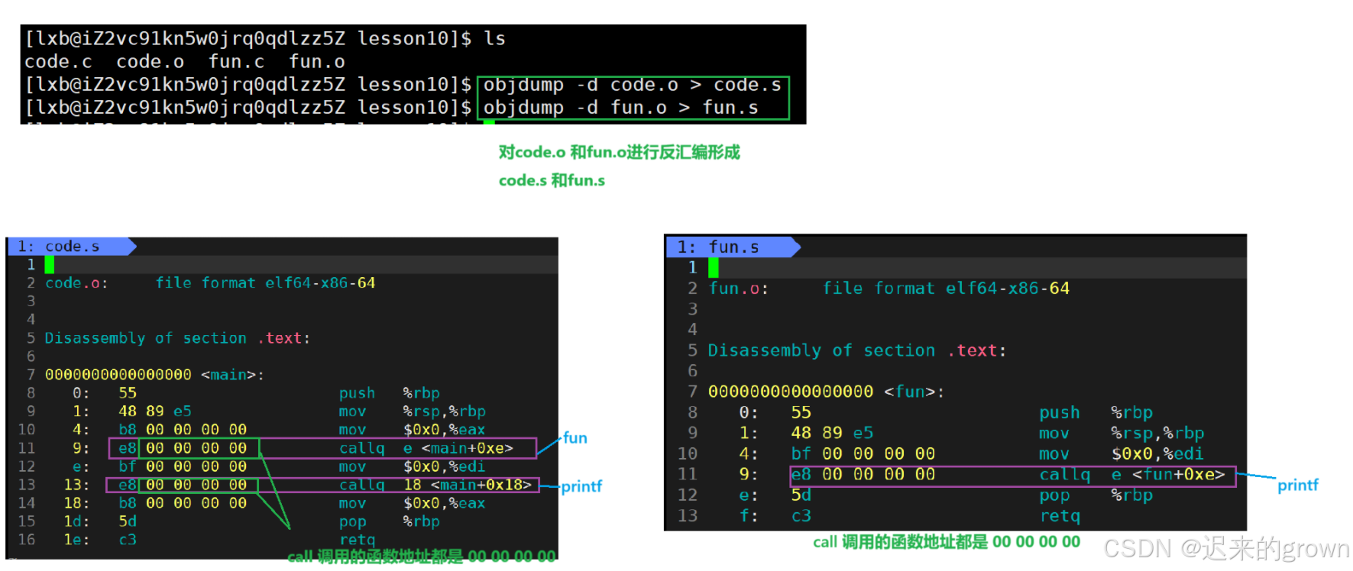
Task: Click line number 16 in the code.s gutter
Action: coord(27,540)
